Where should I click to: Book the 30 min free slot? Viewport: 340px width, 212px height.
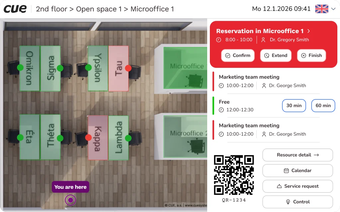click(294, 106)
